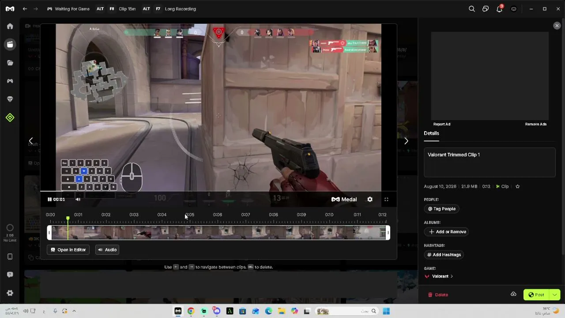The width and height of the screenshot is (565, 318).
Task: Click the left trim handle of filmstrip
Action: tap(49, 233)
